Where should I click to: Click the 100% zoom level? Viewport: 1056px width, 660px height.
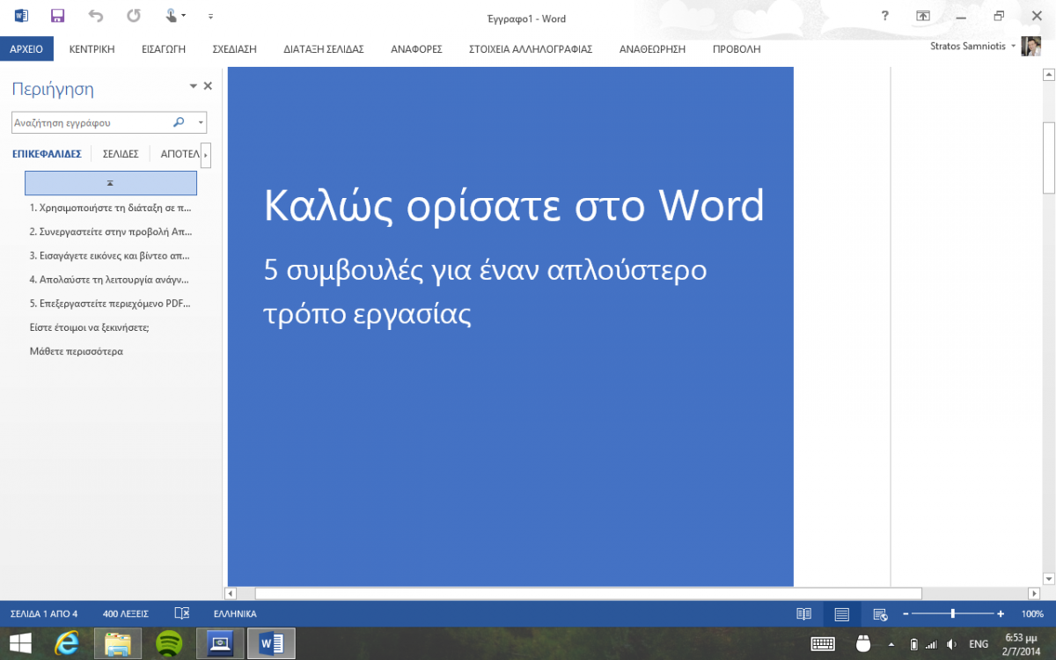(x=1032, y=613)
